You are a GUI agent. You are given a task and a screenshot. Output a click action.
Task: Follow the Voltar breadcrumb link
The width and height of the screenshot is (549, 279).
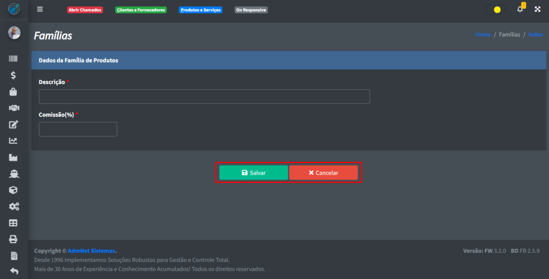[x=535, y=34]
